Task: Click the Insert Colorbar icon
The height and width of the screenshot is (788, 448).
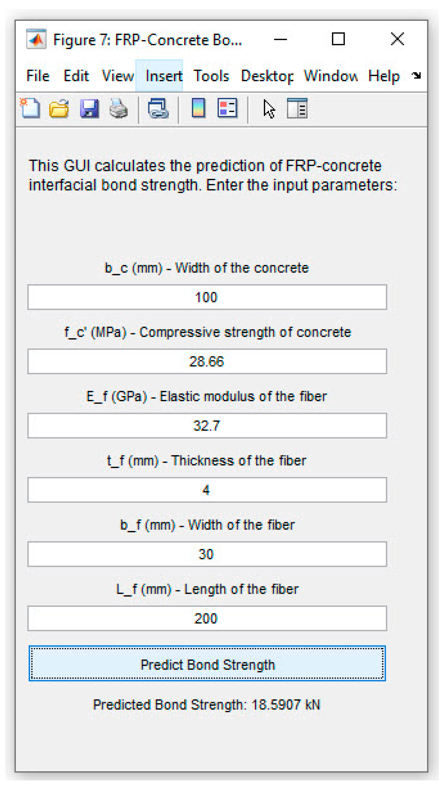Action: 198,108
